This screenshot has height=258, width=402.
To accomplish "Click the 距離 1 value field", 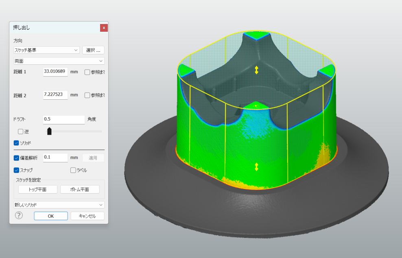I will [55, 72].
